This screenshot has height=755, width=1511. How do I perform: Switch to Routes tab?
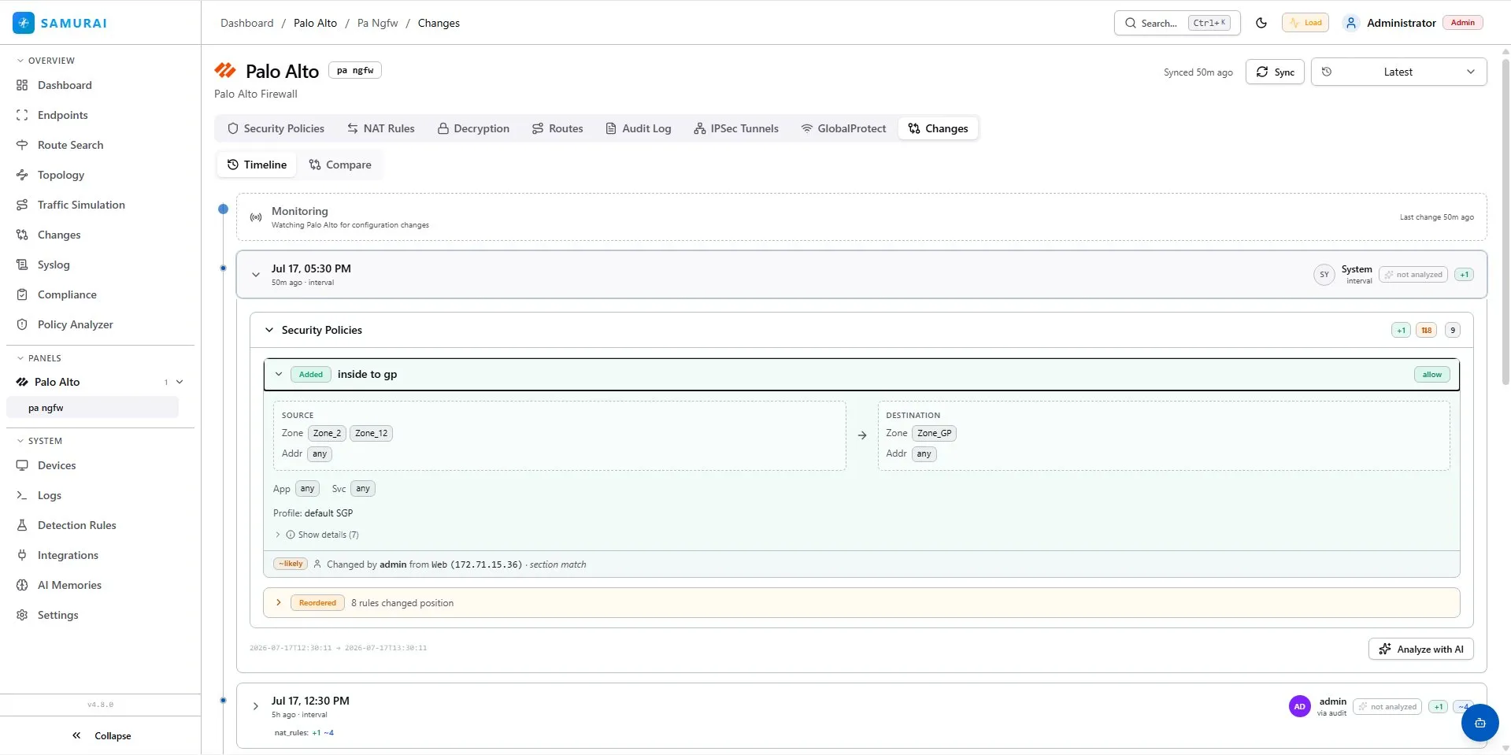tap(557, 128)
